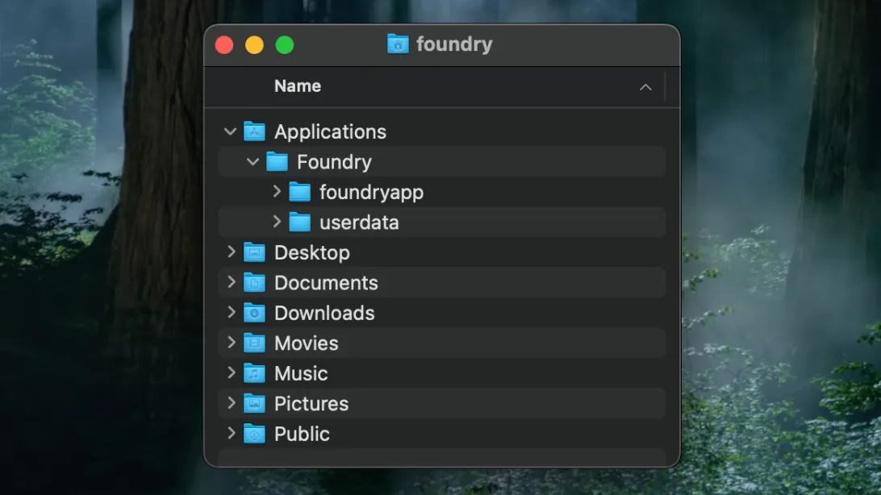Viewport: 881px width, 495px height.
Task: Click the Foundry folder icon
Action: [x=277, y=161]
